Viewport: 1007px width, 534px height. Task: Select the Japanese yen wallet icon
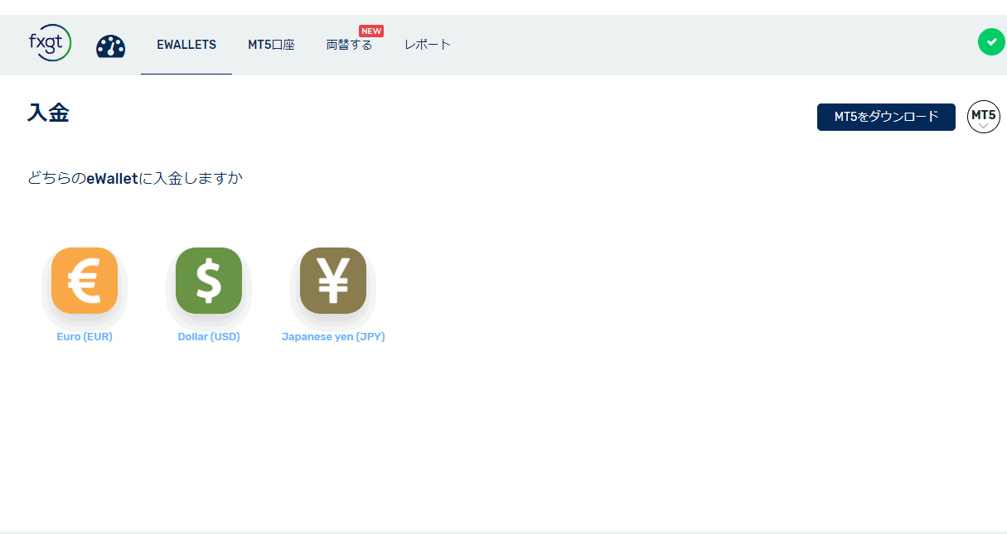pyautogui.click(x=333, y=281)
